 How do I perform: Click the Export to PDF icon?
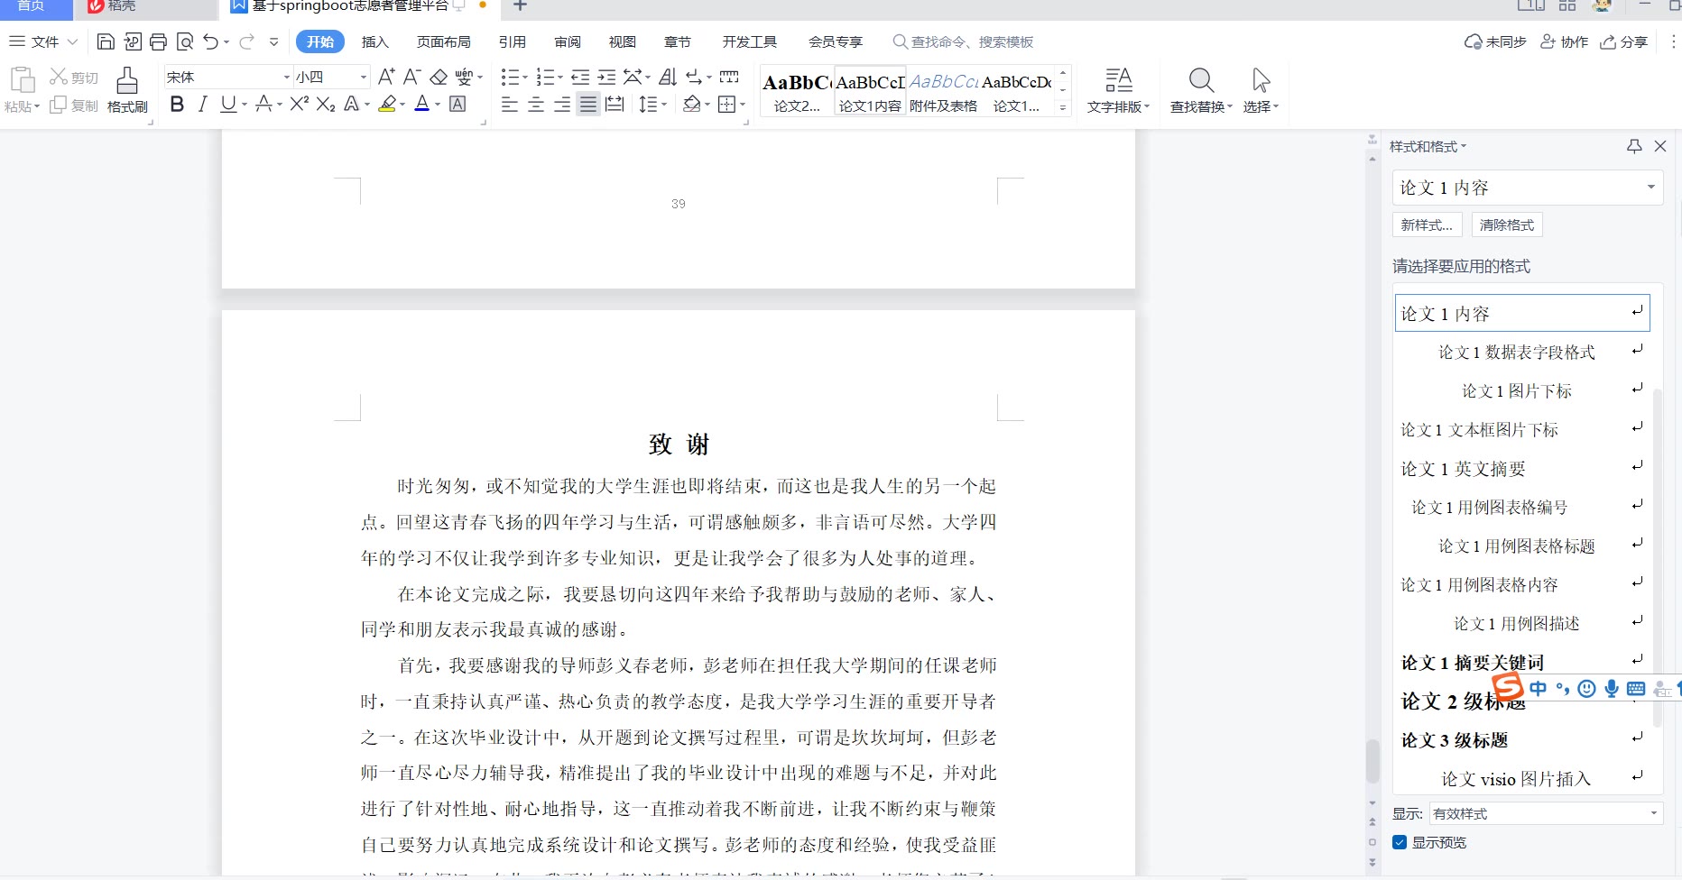pyautogui.click(x=133, y=41)
